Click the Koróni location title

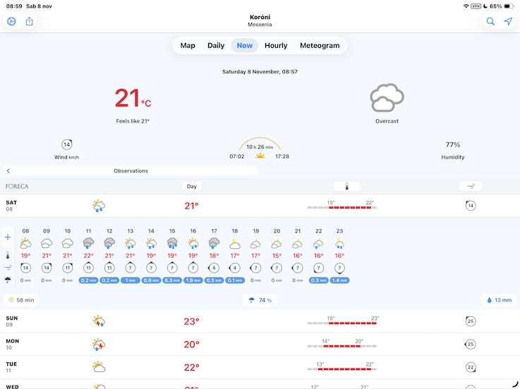pyautogui.click(x=260, y=17)
